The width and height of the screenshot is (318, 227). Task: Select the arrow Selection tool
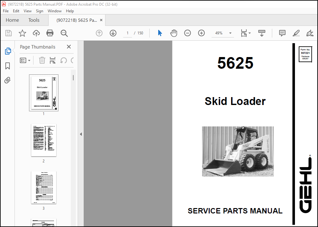(x=160, y=33)
